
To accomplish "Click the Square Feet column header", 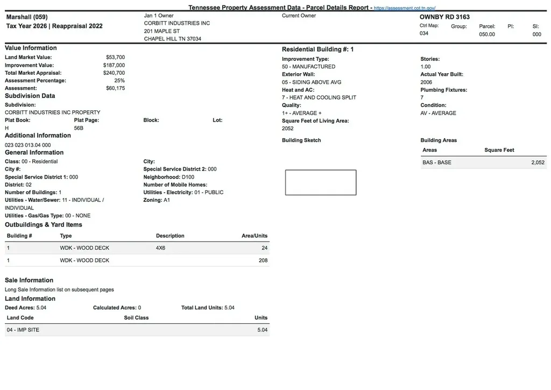I will tap(499, 150).
